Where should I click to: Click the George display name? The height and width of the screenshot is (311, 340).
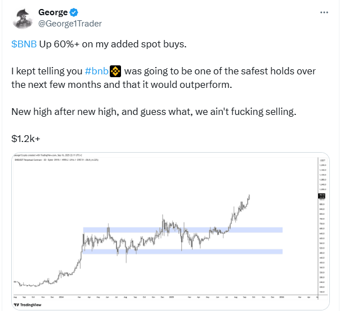tap(52, 12)
